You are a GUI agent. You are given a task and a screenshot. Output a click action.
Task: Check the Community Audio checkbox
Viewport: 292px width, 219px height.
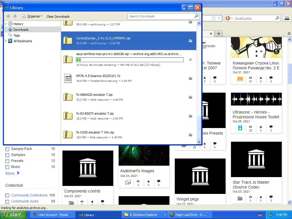7,202
